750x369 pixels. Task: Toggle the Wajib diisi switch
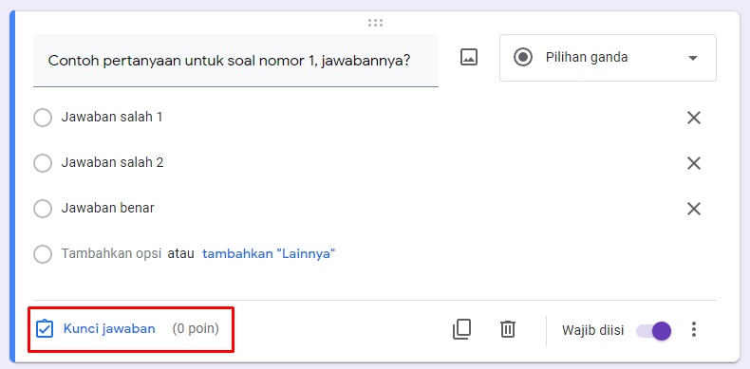(x=653, y=330)
